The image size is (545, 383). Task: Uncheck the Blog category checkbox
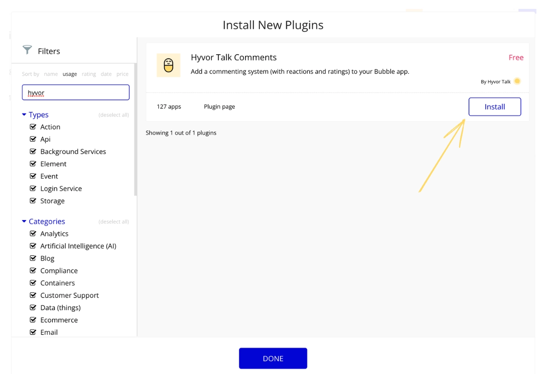(33, 258)
